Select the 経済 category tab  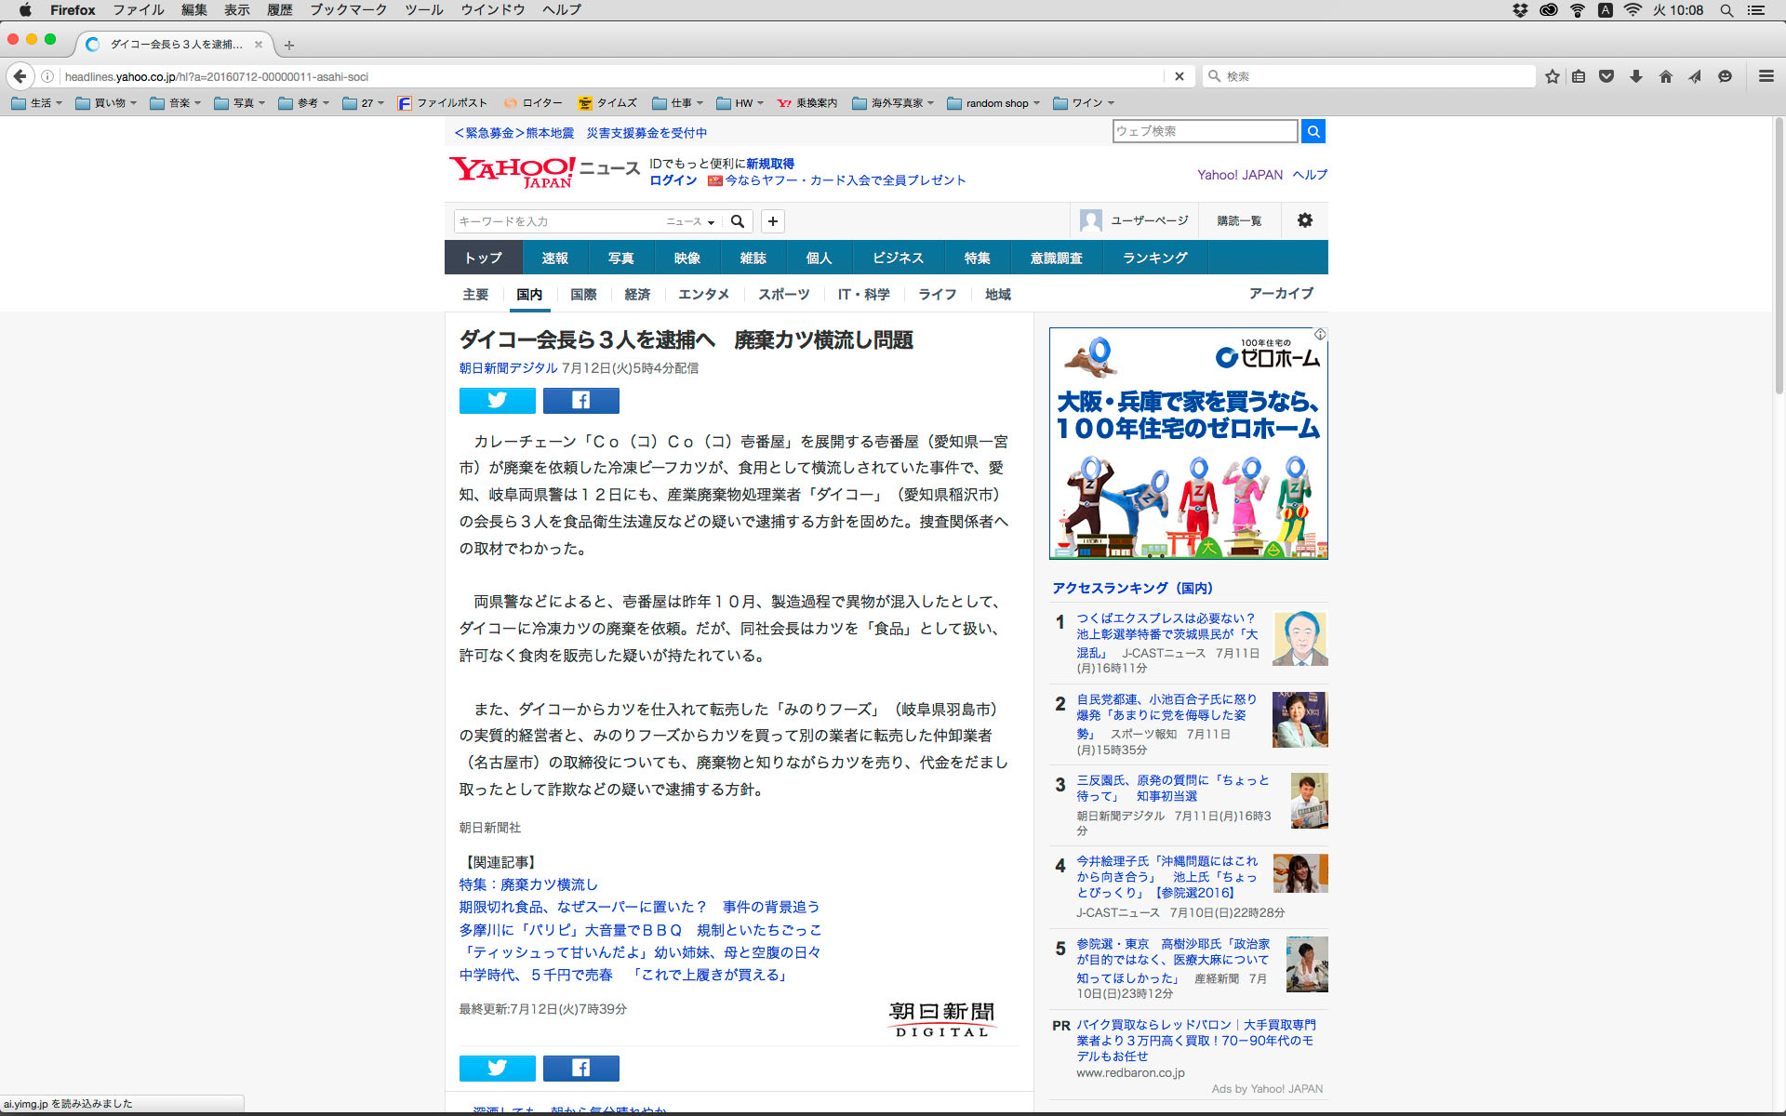(x=637, y=294)
